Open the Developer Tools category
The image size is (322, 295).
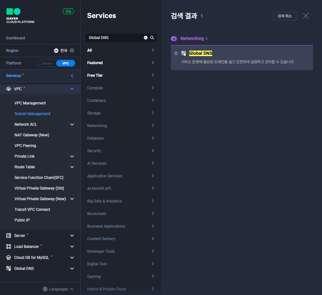[121, 251]
